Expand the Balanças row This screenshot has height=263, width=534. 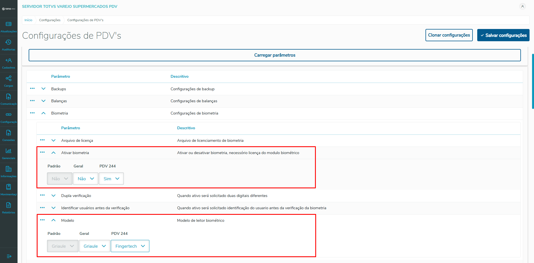point(43,101)
